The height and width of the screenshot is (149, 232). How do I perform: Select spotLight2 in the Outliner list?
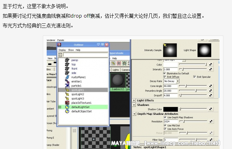pos(77,94)
